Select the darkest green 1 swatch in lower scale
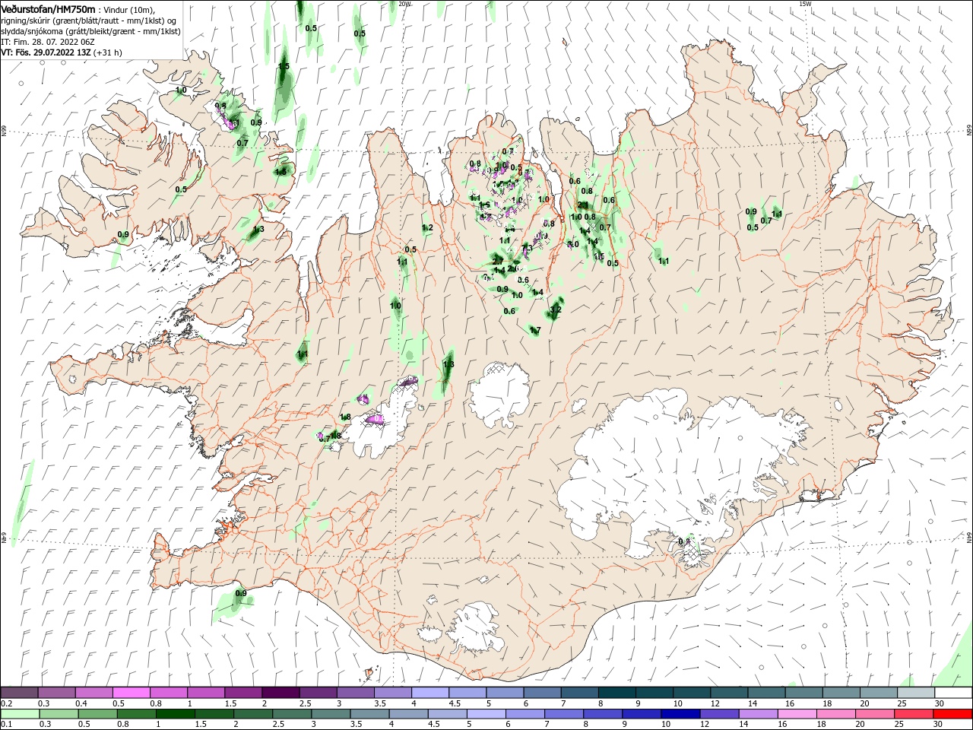This screenshot has height=730, width=973. 175,714
